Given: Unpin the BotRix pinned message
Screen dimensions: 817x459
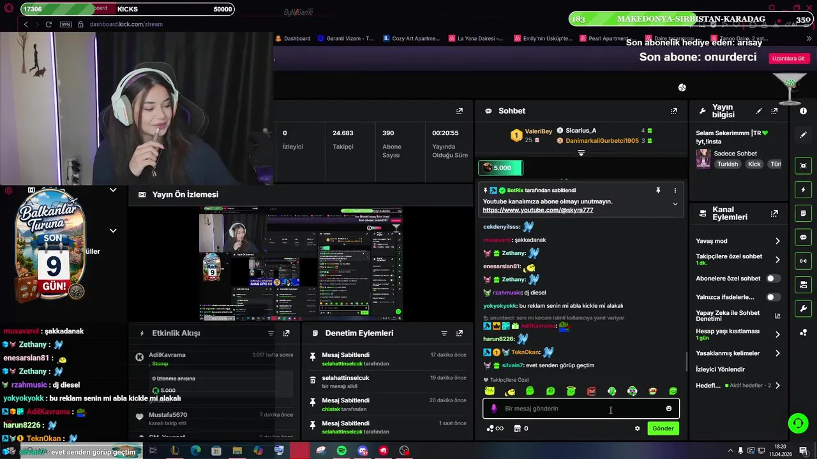Looking at the screenshot, I should tap(658, 190).
